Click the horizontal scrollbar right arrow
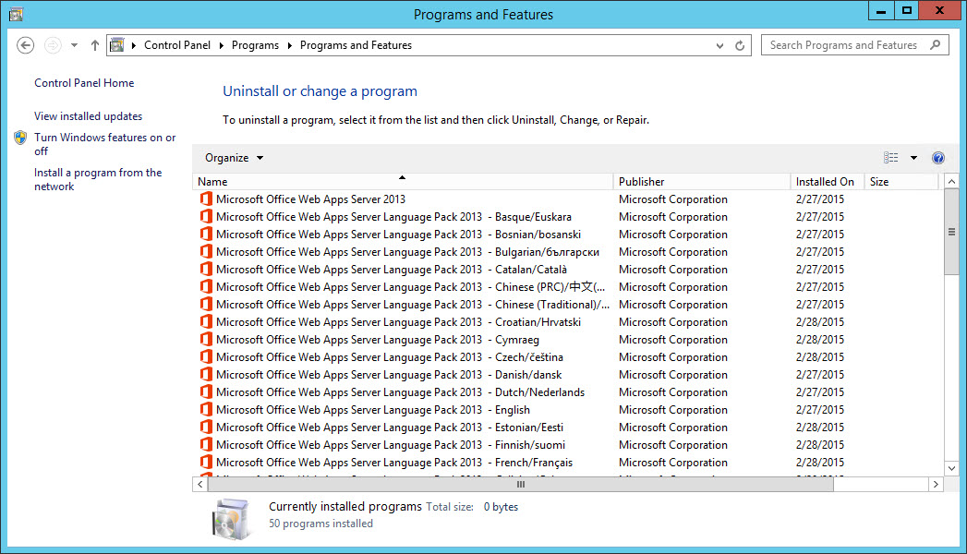The image size is (967, 554). (x=936, y=485)
